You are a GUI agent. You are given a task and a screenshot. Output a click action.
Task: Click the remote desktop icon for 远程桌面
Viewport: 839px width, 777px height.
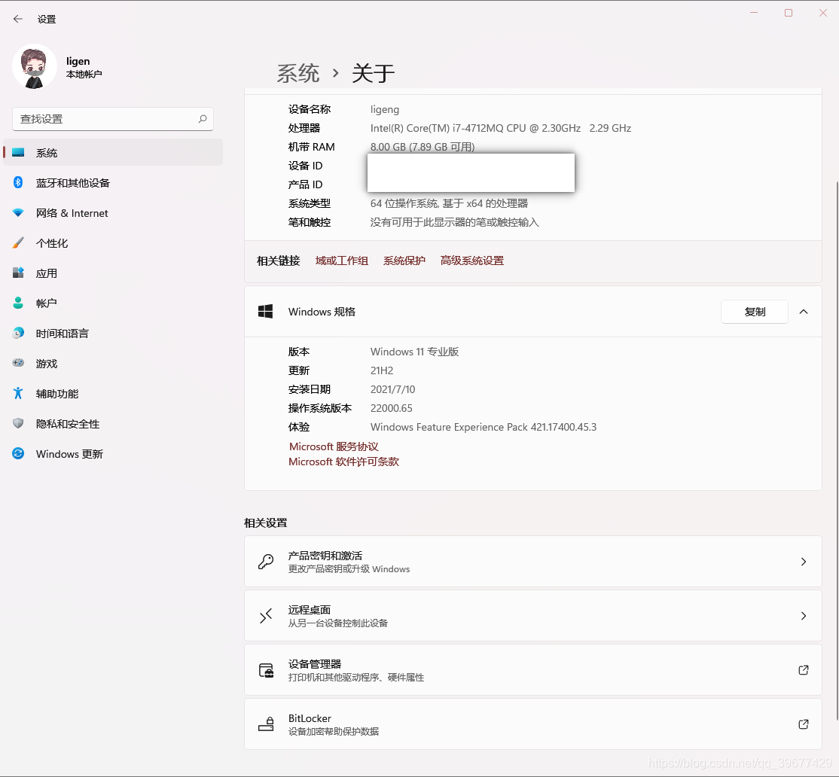pos(266,616)
